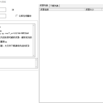Click the up arrow of the lower text box scrollbar
This screenshot has height=103, width=103.
coord(36,60)
